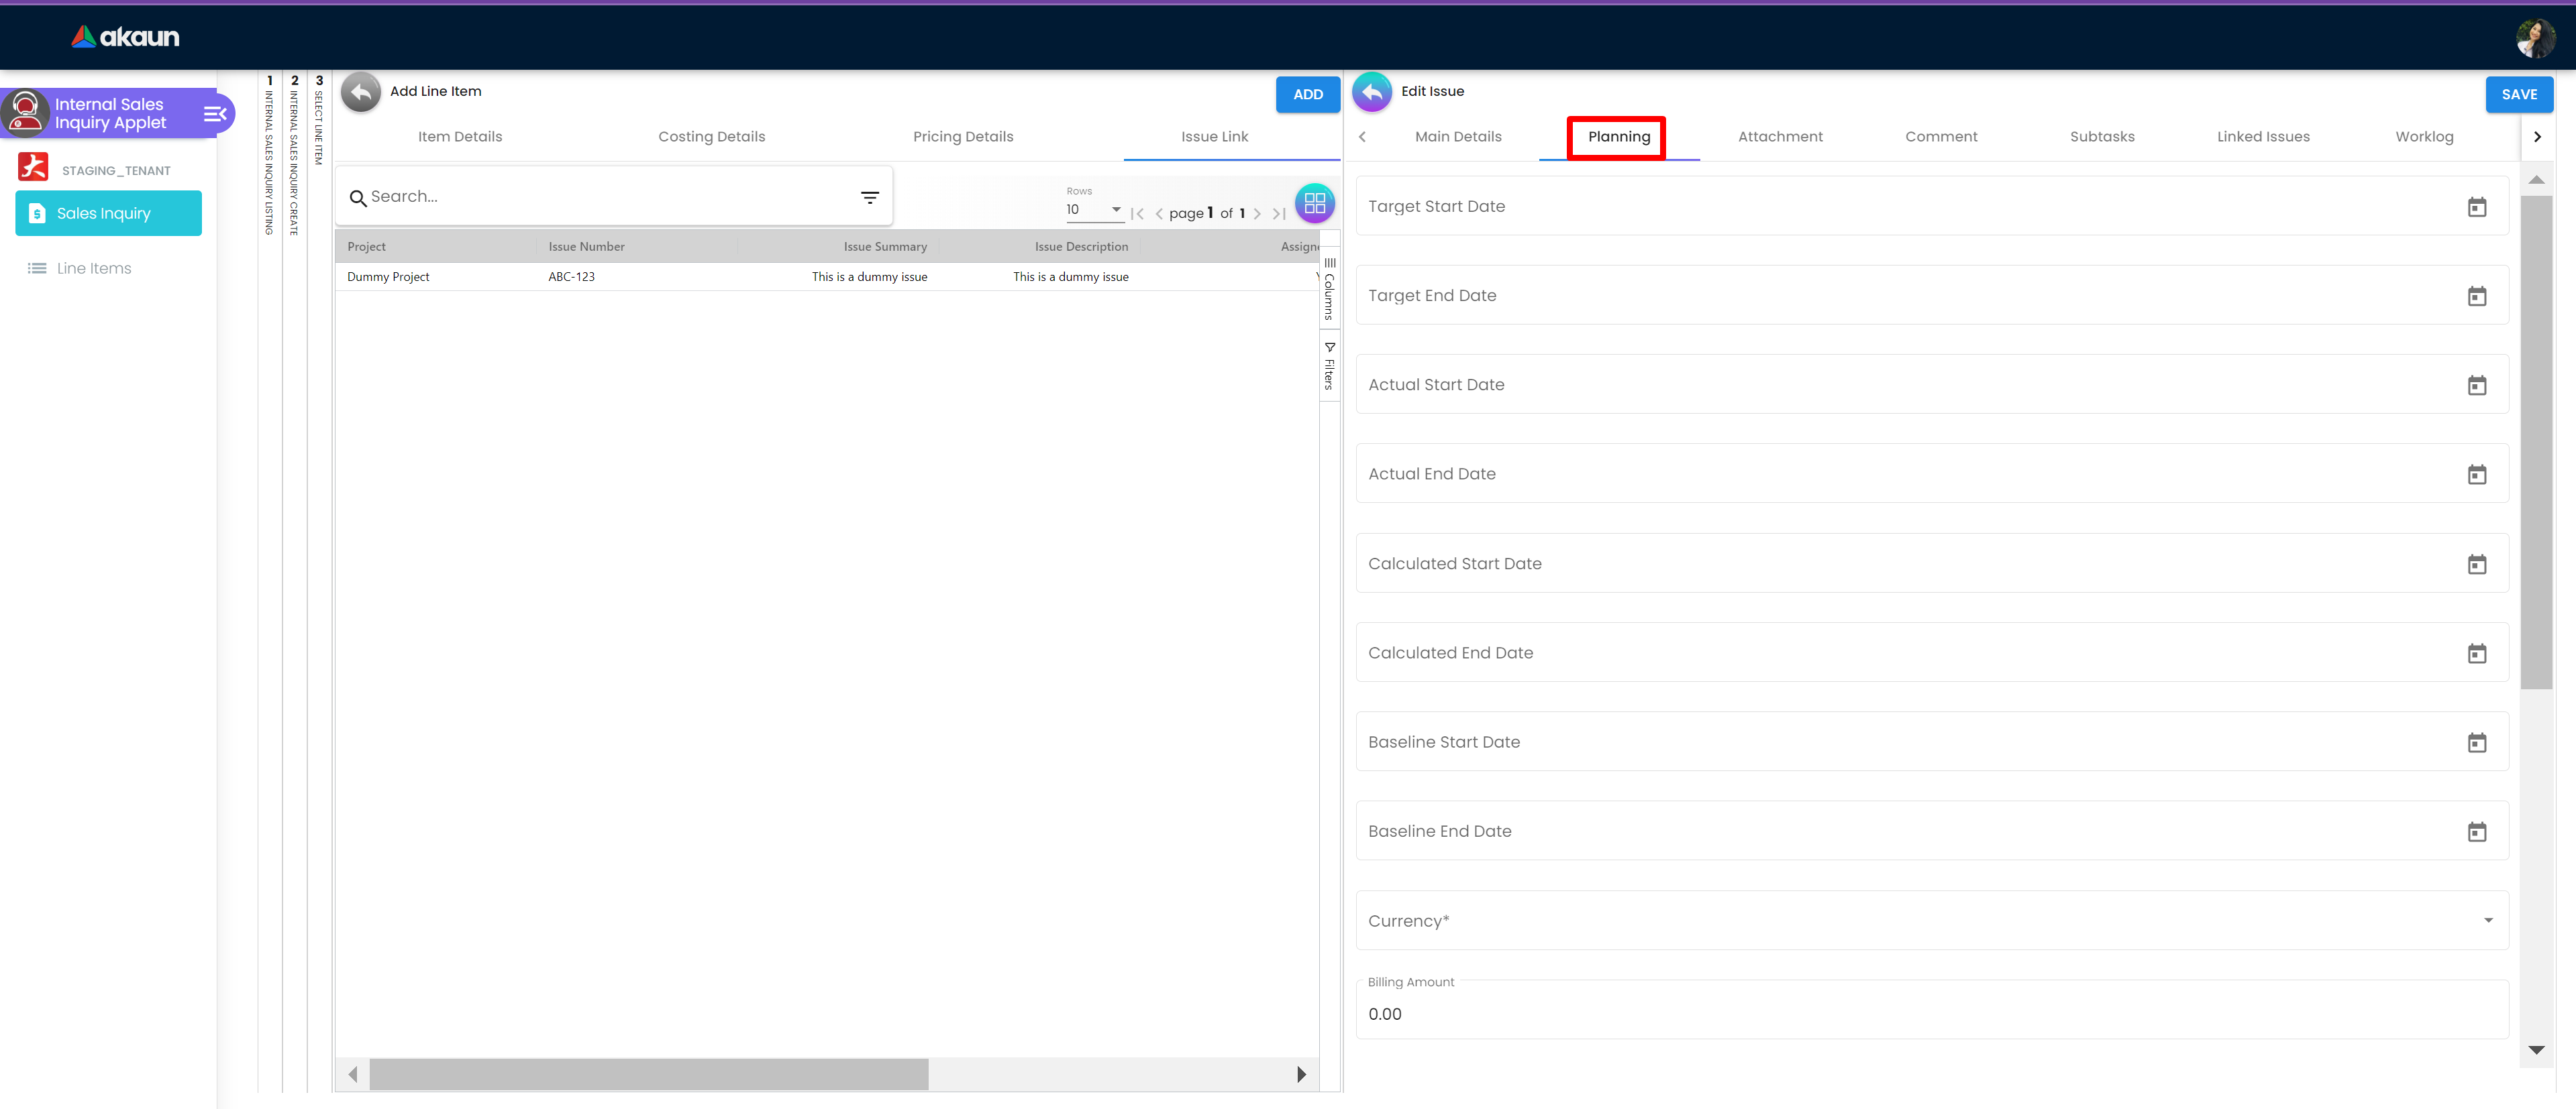Click Edit Issue back arrow icon
Image resolution: width=2576 pixels, height=1109 pixels.
(1372, 92)
